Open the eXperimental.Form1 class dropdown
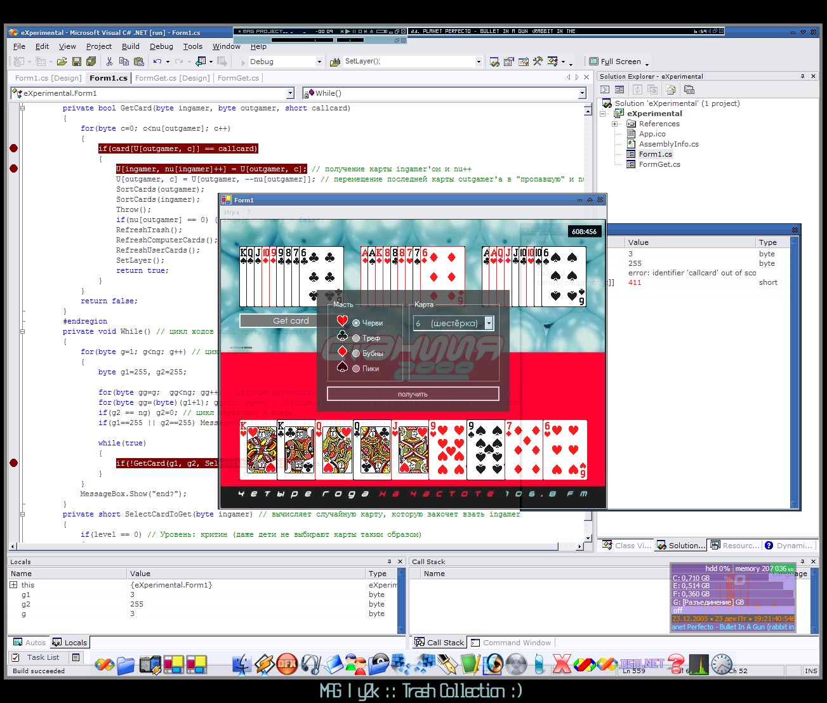 click(x=290, y=93)
